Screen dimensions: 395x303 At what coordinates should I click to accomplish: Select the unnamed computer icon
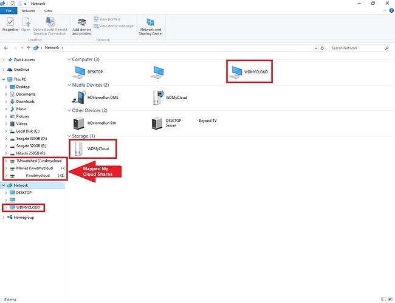click(157, 72)
